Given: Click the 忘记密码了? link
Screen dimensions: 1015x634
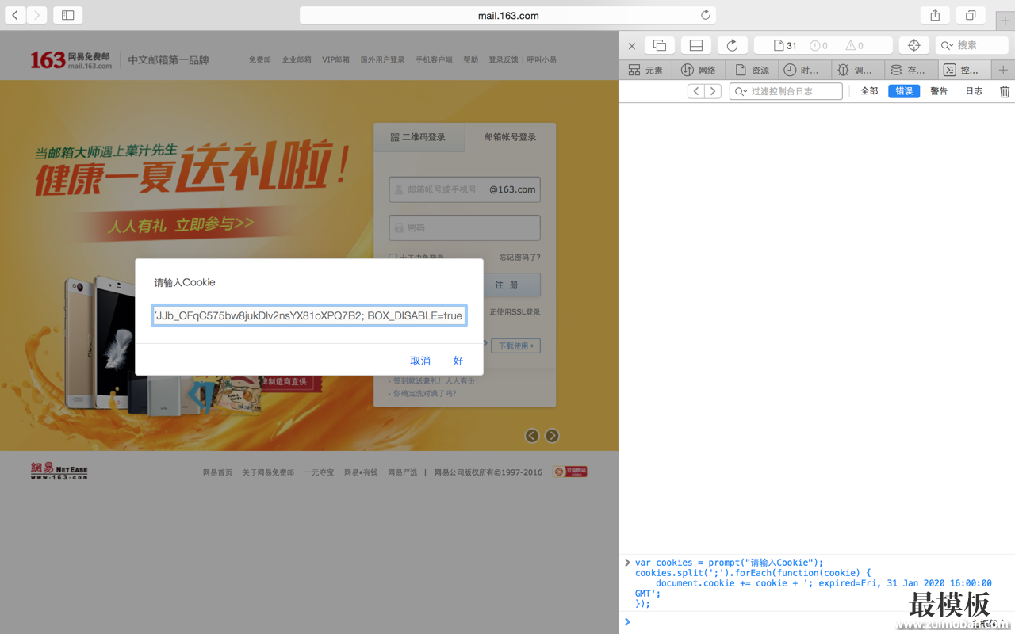Looking at the screenshot, I should click(x=519, y=258).
